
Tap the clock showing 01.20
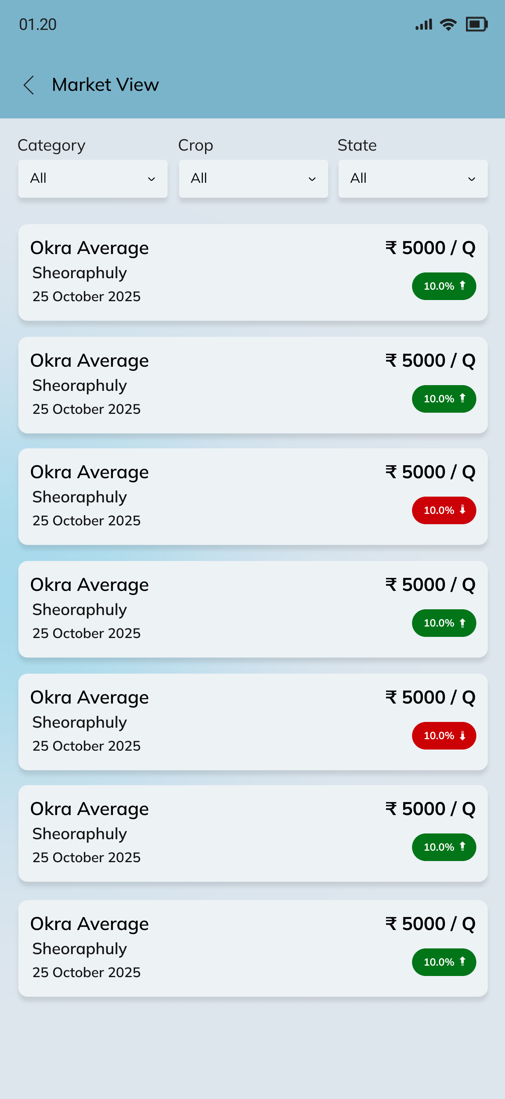(38, 24)
